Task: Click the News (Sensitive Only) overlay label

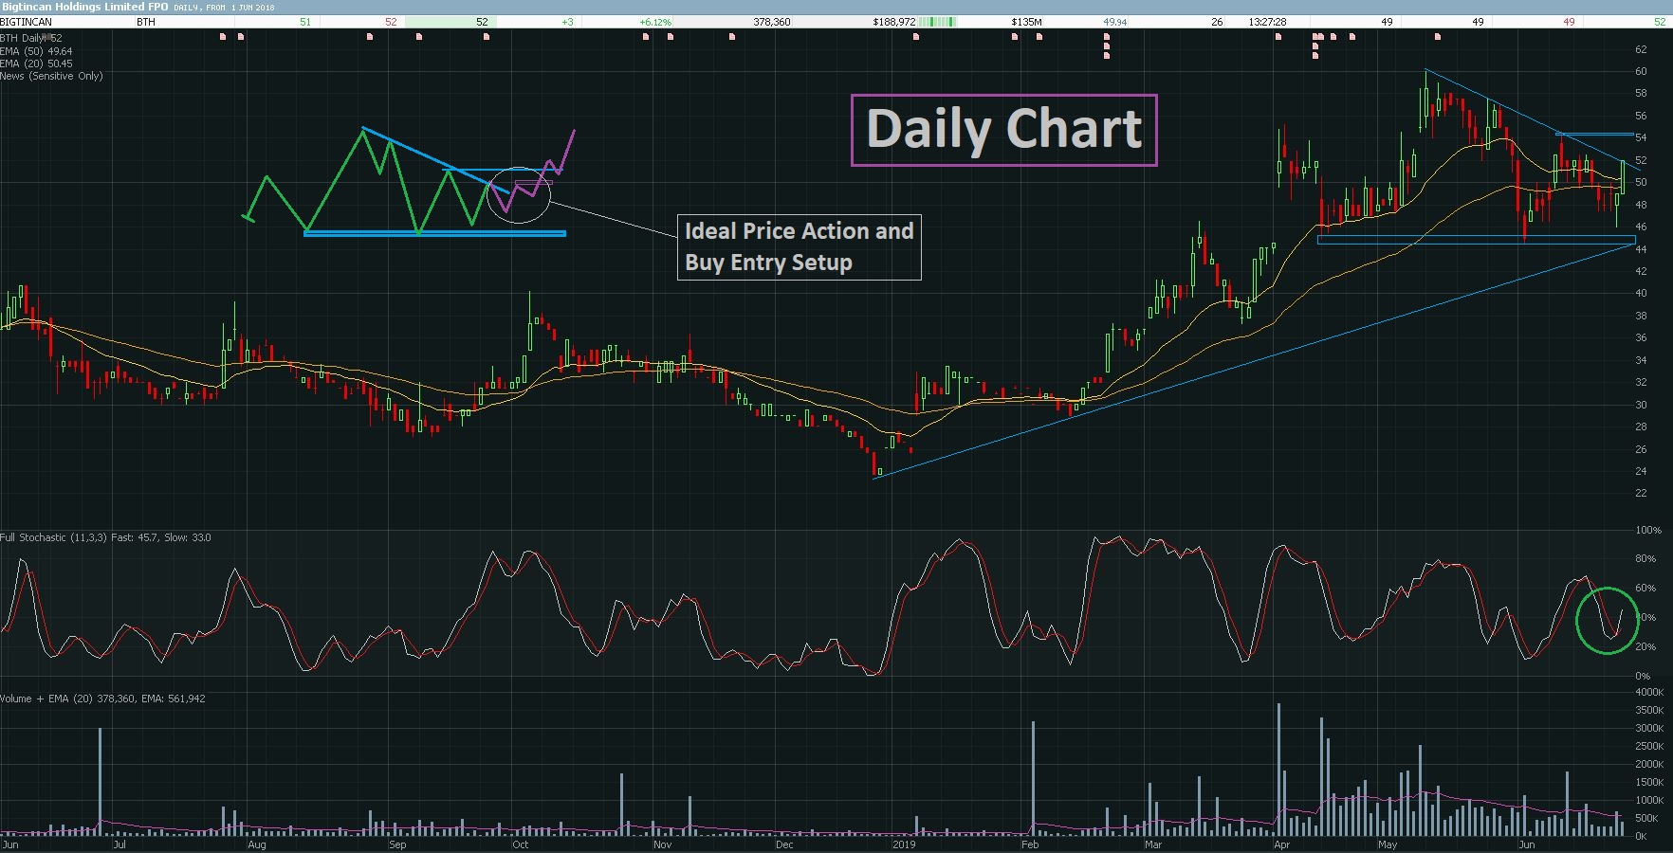Action: coord(51,76)
